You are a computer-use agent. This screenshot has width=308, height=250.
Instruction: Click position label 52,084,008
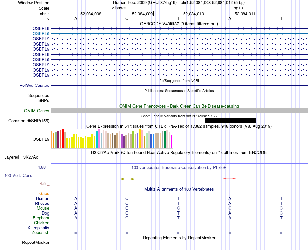click(91, 14)
